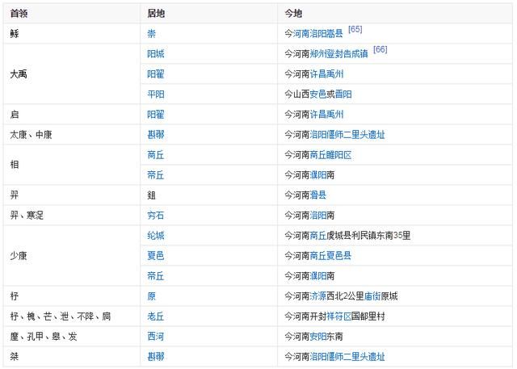Open 商丘睢阳区 link
The image size is (517, 369).
coord(330,155)
